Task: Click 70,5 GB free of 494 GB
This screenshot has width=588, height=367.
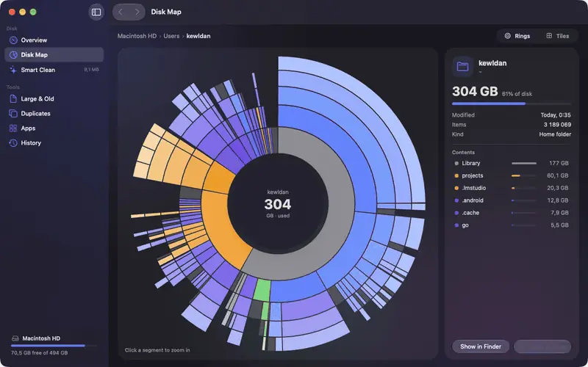Action: 40,353
